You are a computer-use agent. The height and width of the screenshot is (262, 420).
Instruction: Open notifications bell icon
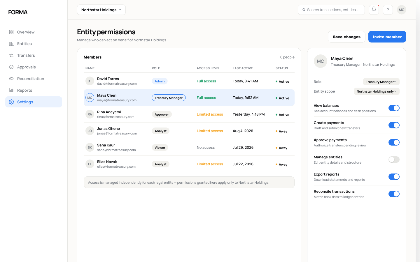(374, 10)
